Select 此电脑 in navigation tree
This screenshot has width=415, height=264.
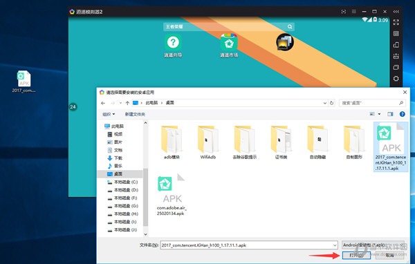pos(114,126)
